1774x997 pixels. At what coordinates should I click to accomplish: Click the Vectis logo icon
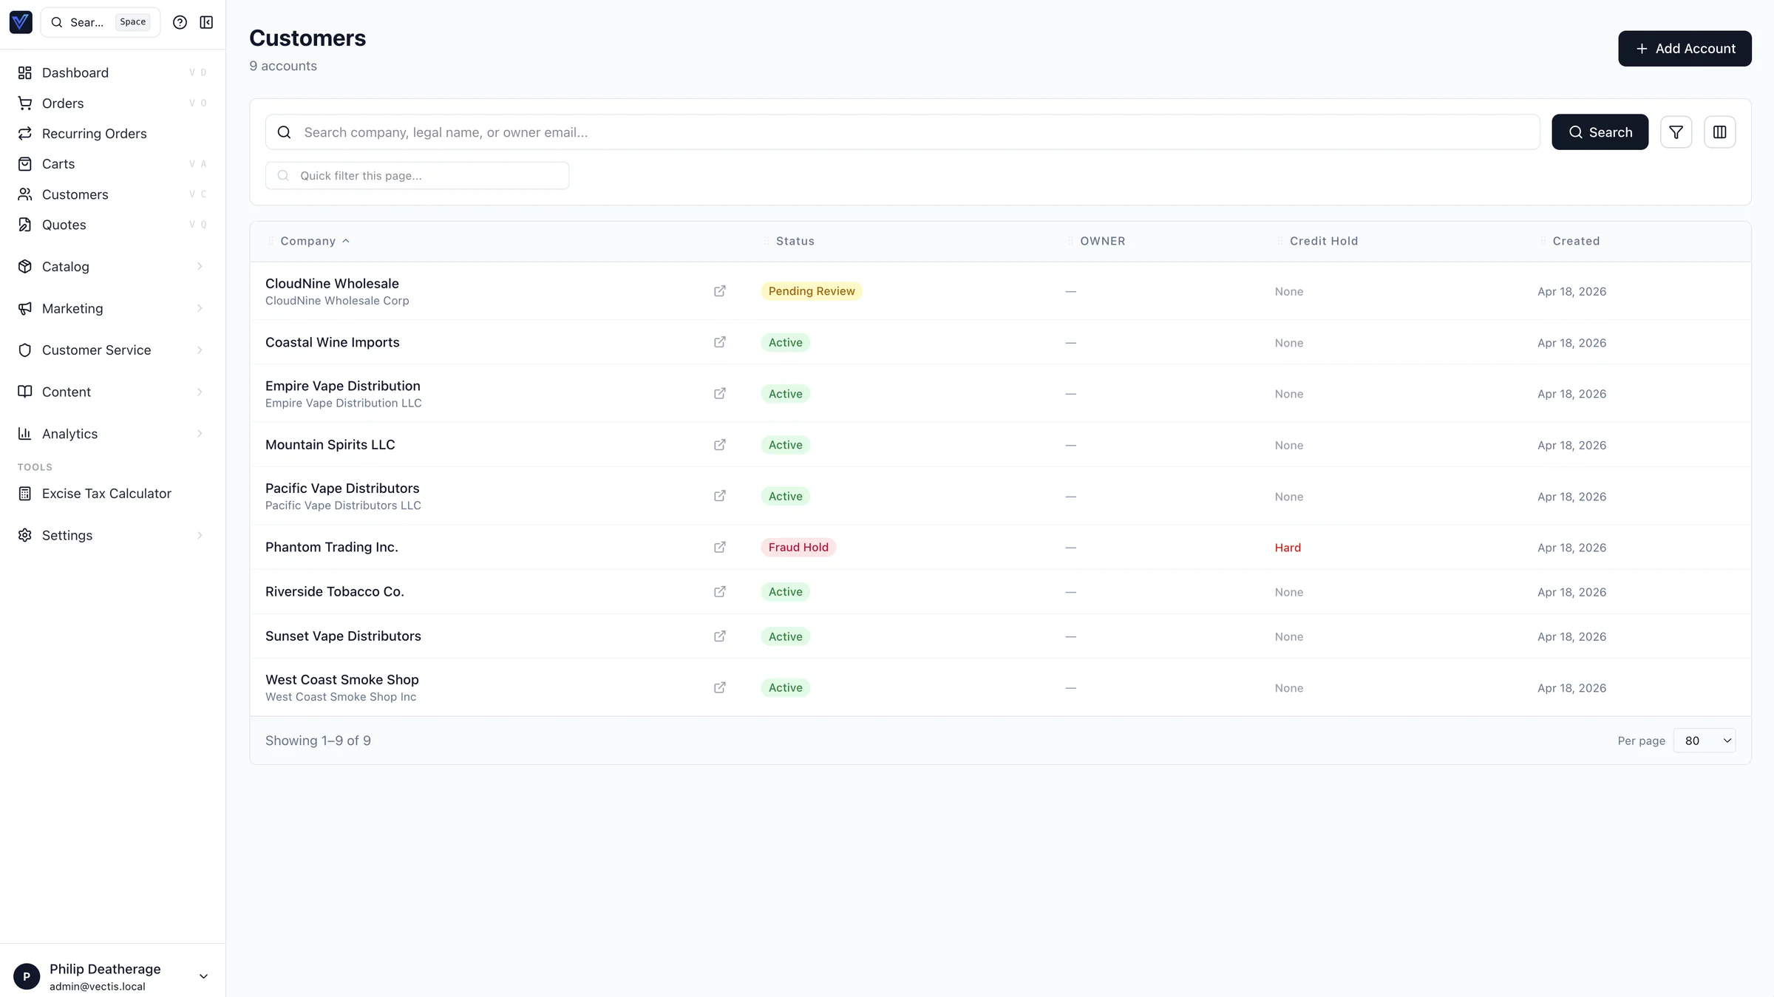[21, 22]
